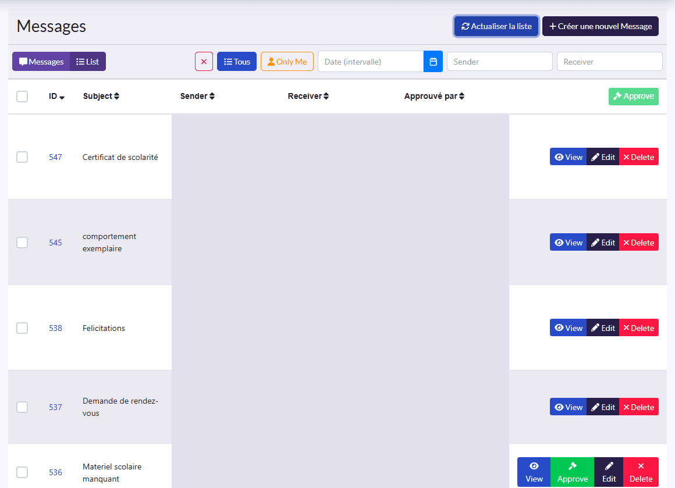Edit the Certificat de scolarité message

(x=603, y=157)
